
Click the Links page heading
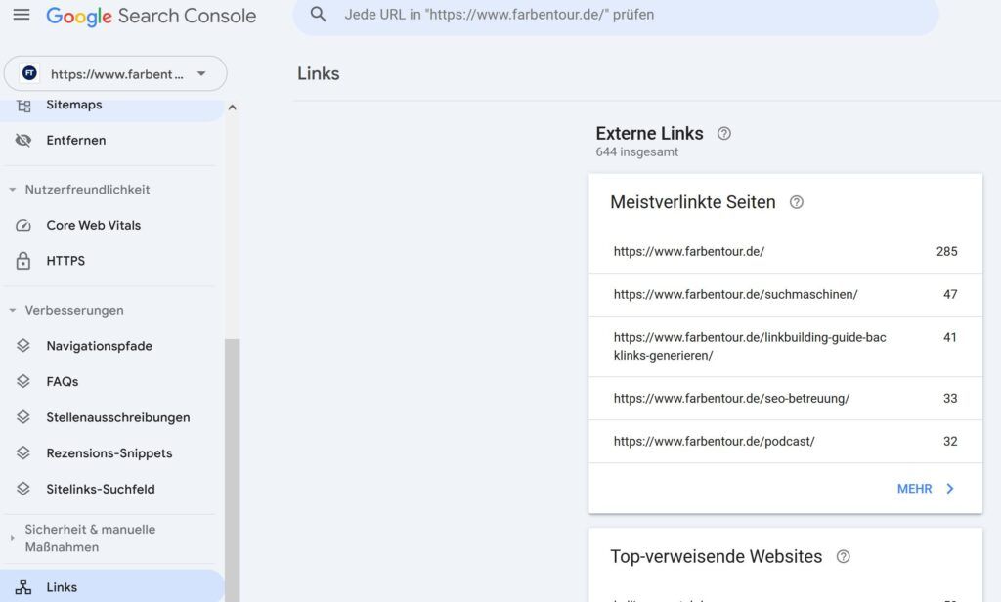[318, 73]
